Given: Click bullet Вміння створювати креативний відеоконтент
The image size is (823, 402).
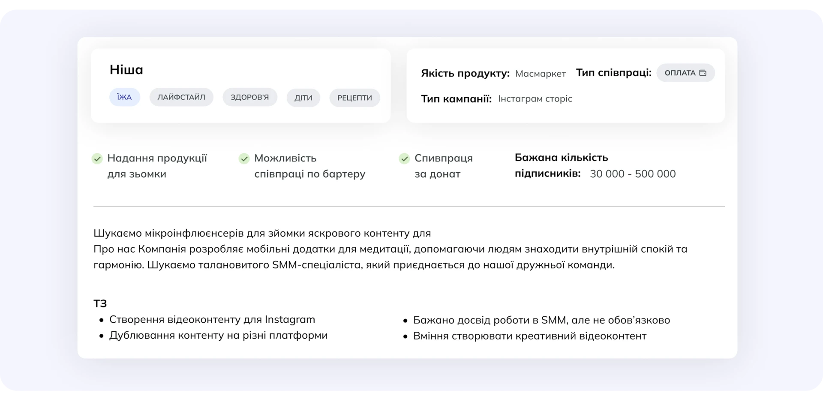Looking at the screenshot, I should 529,336.
